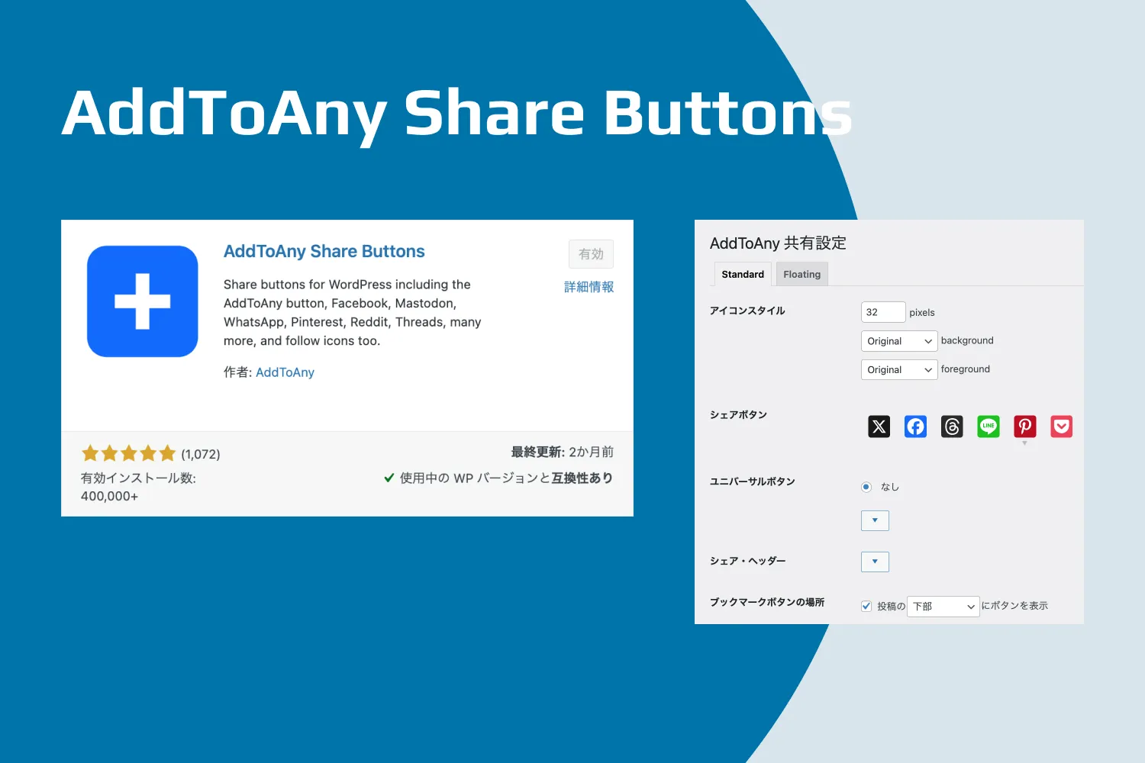Click the にボタンを表示 text
The height and width of the screenshot is (763, 1145).
point(1014,606)
